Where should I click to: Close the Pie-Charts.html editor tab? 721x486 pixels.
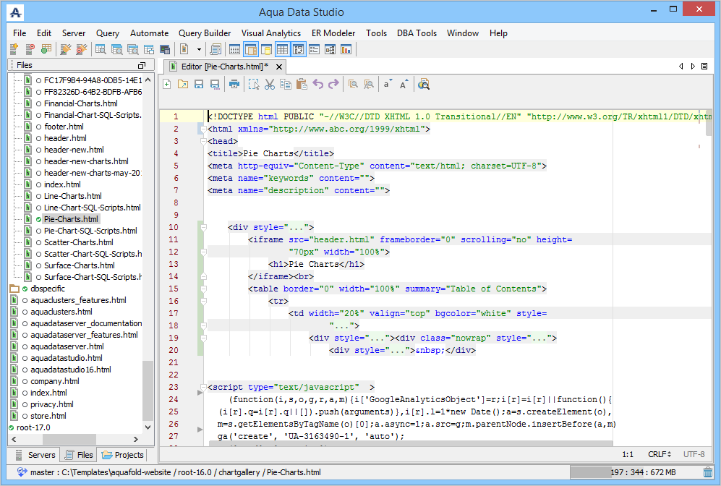(279, 67)
